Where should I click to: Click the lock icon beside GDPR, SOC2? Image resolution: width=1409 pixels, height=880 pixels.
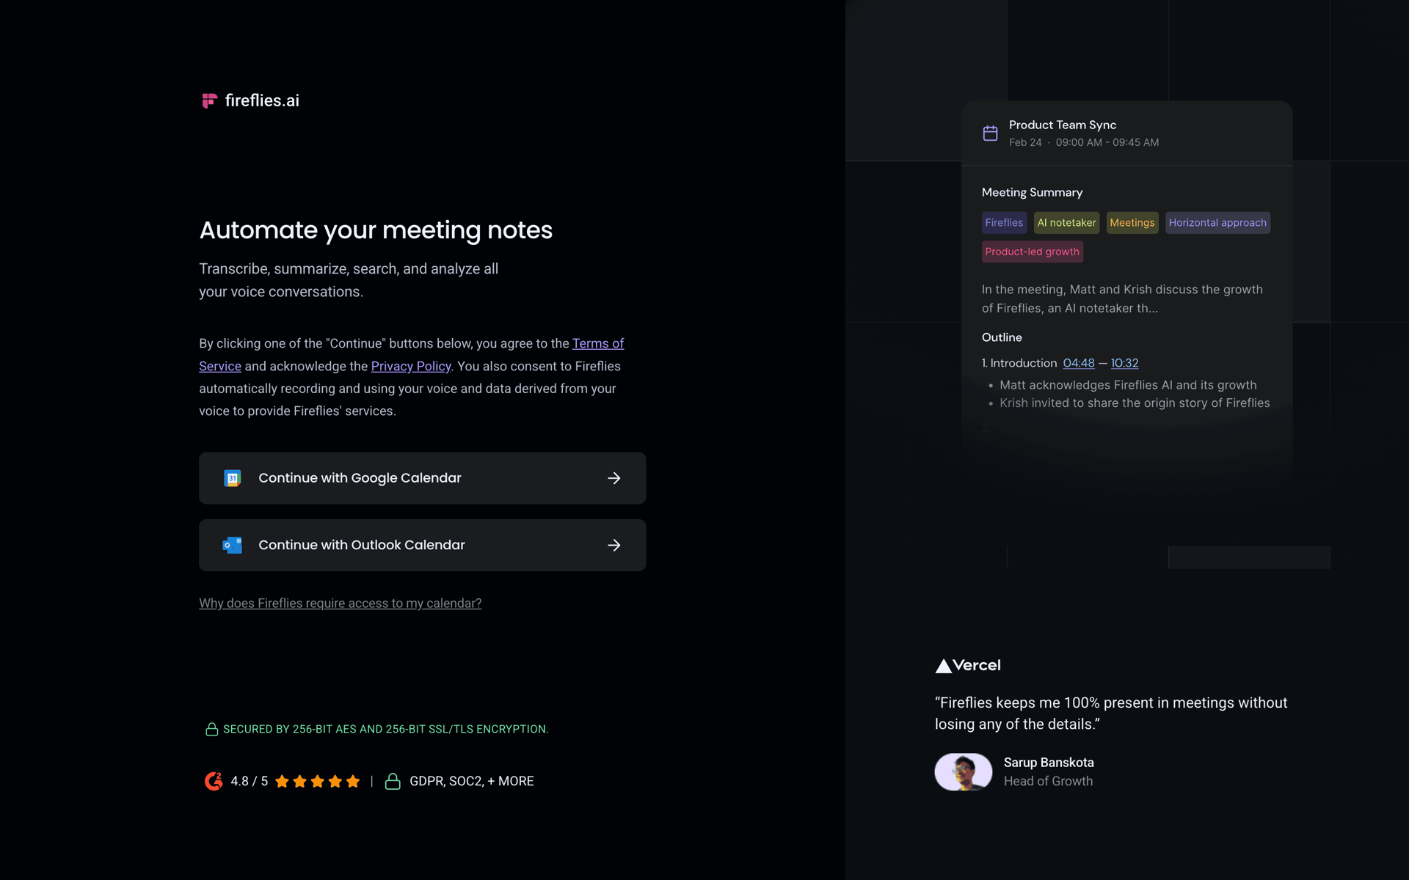(393, 781)
